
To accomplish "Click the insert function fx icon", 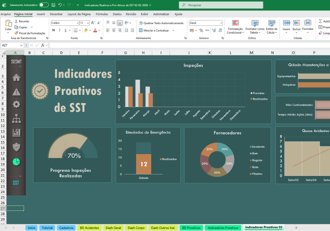I will coord(43,45).
